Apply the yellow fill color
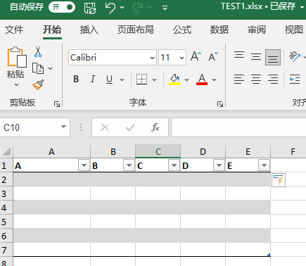This screenshot has width=306, height=266. [174, 80]
